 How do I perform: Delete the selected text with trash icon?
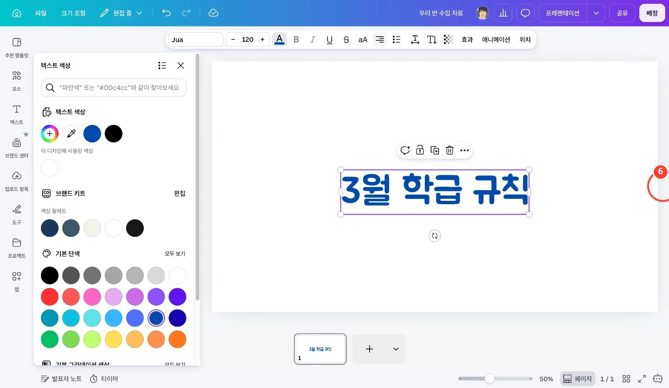point(449,150)
